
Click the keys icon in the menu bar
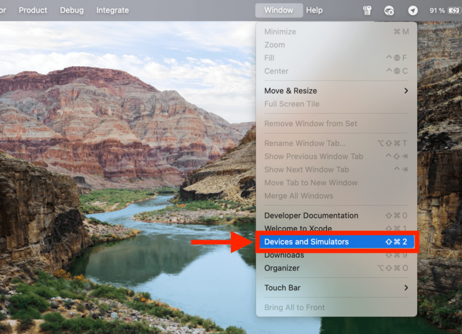tap(368, 11)
